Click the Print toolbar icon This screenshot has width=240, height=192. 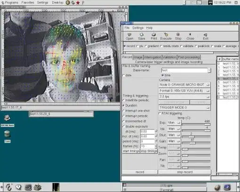pos(154,36)
